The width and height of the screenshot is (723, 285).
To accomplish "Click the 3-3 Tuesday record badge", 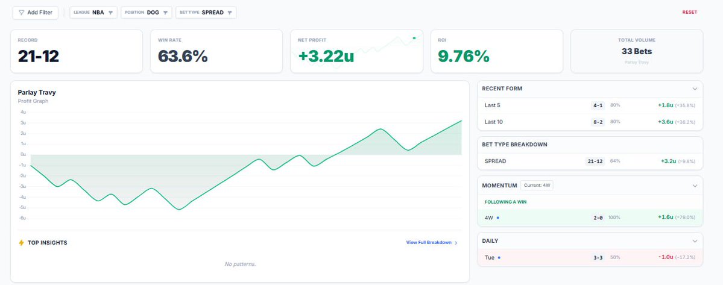I will [598, 257].
